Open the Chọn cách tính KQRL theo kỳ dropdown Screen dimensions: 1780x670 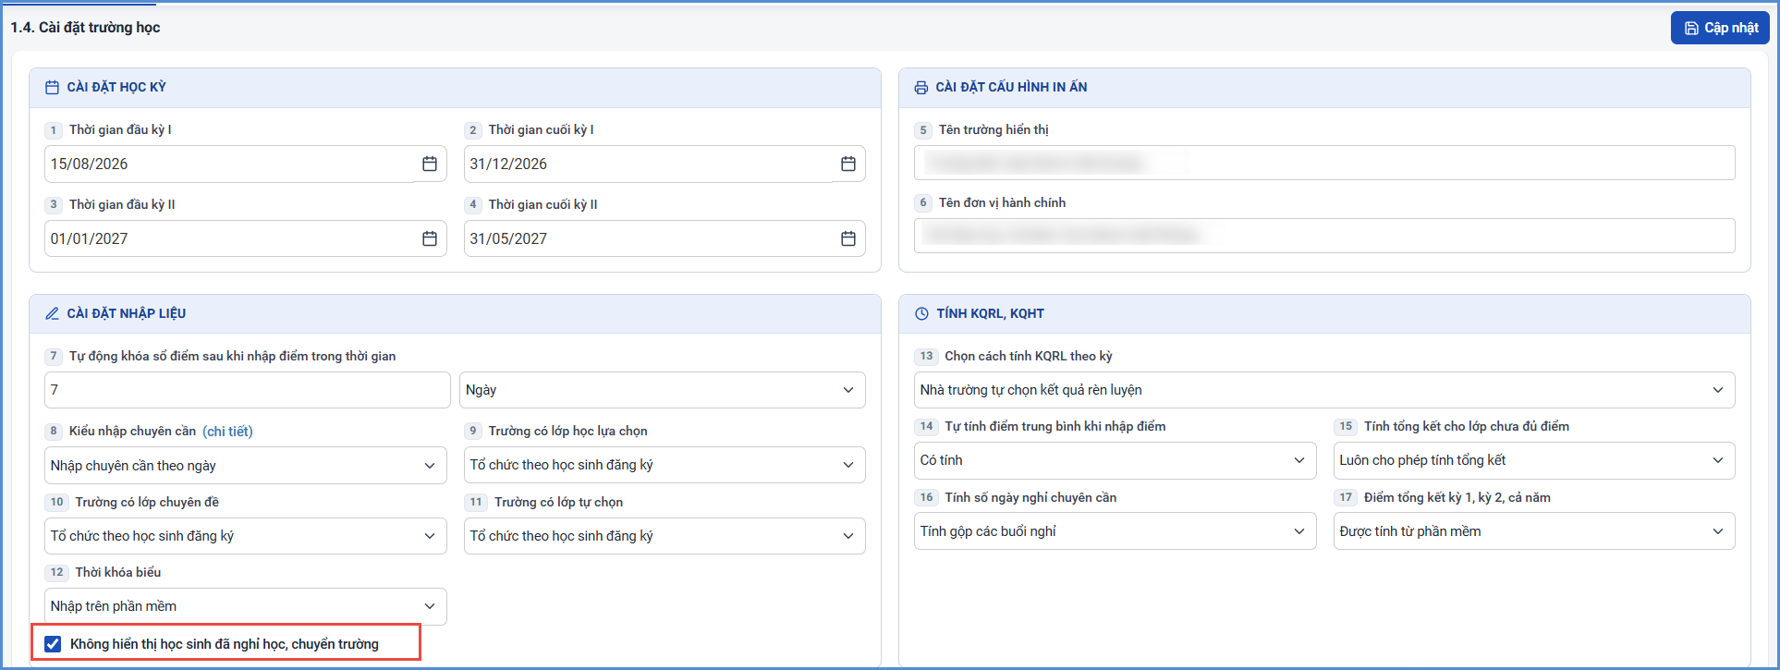point(1324,390)
